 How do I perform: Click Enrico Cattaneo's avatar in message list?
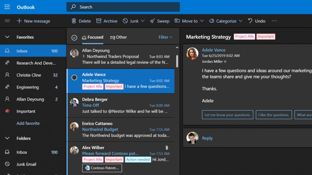click(x=74, y=126)
